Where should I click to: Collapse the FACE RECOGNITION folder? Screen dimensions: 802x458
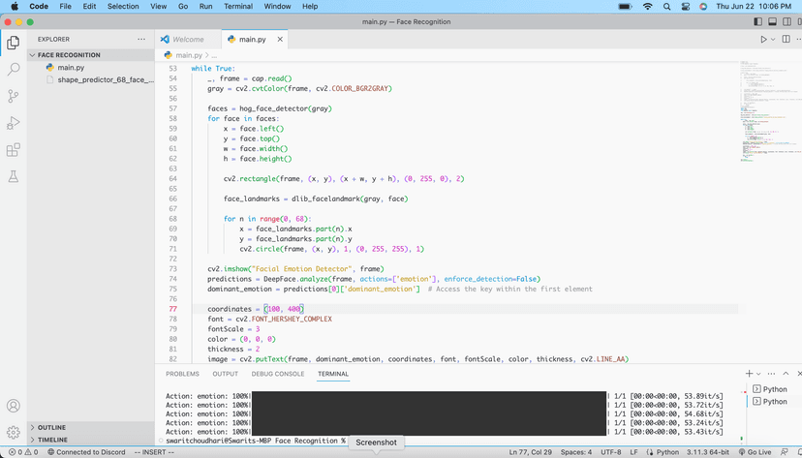[68, 55]
